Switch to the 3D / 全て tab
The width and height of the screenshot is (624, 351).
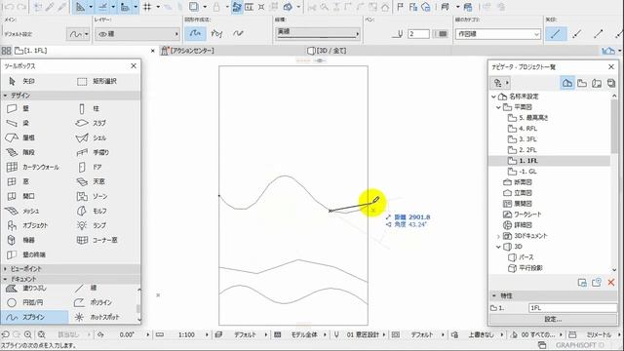click(x=328, y=51)
